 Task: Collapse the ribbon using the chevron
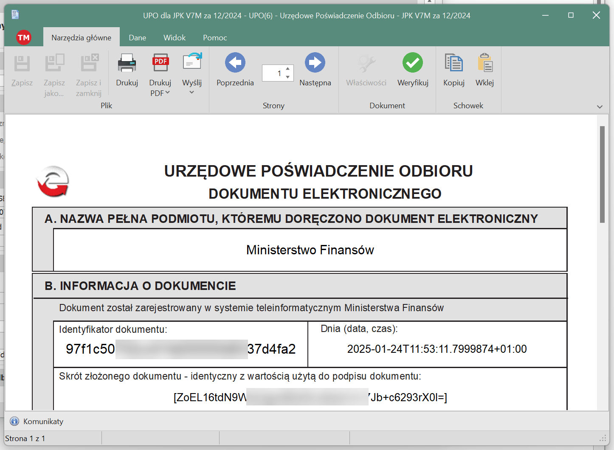(x=600, y=107)
